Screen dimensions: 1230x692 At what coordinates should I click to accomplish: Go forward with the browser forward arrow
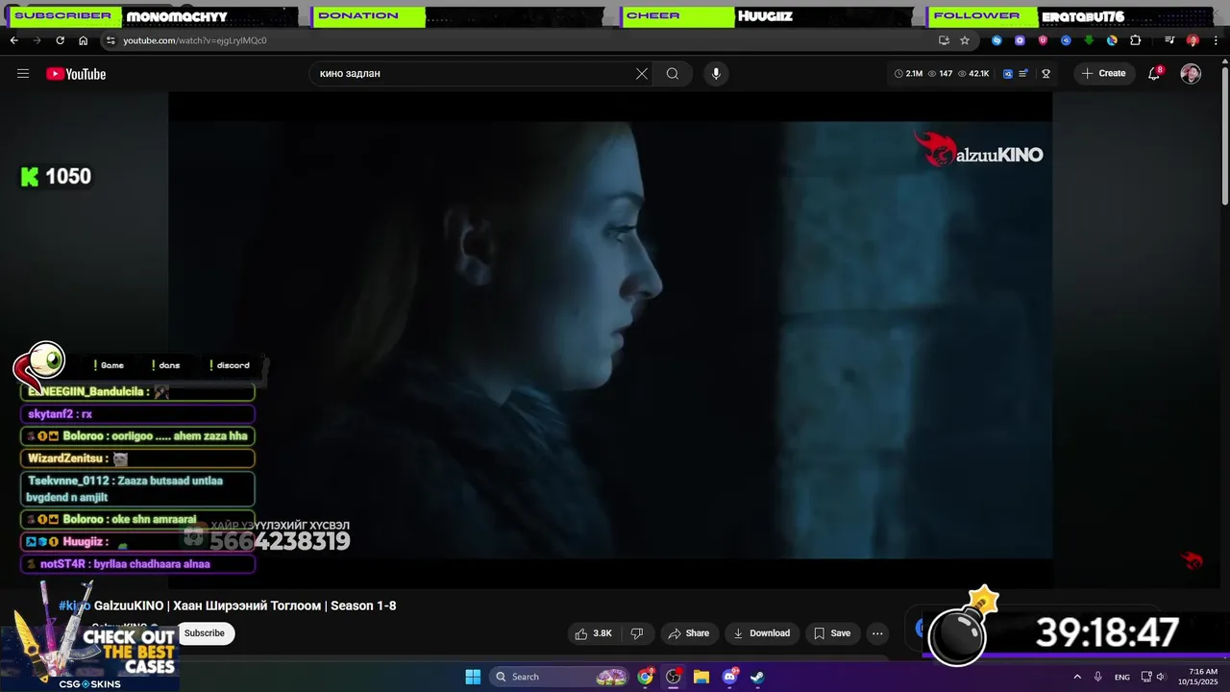coord(37,40)
